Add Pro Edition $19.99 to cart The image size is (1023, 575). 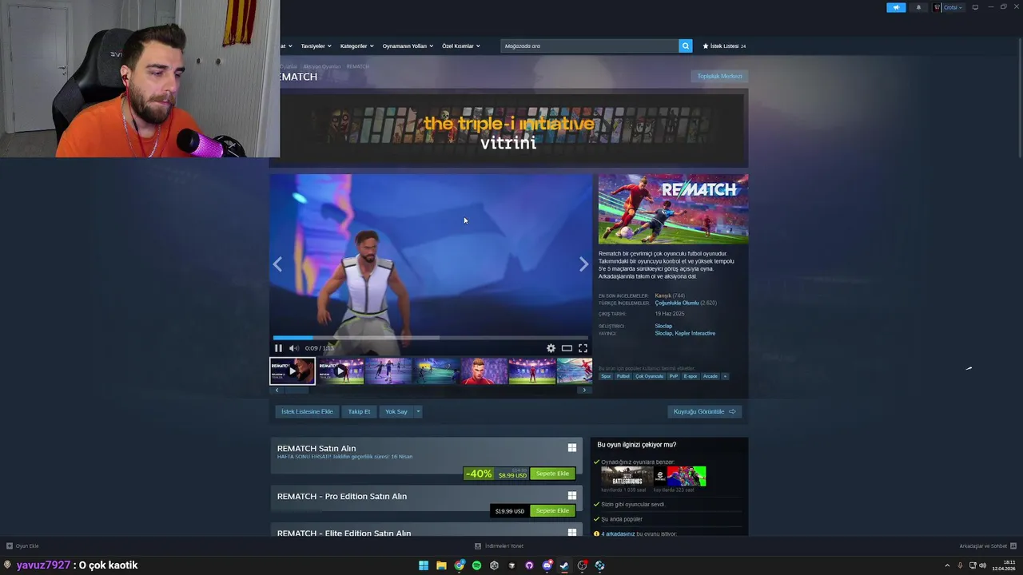(552, 511)
